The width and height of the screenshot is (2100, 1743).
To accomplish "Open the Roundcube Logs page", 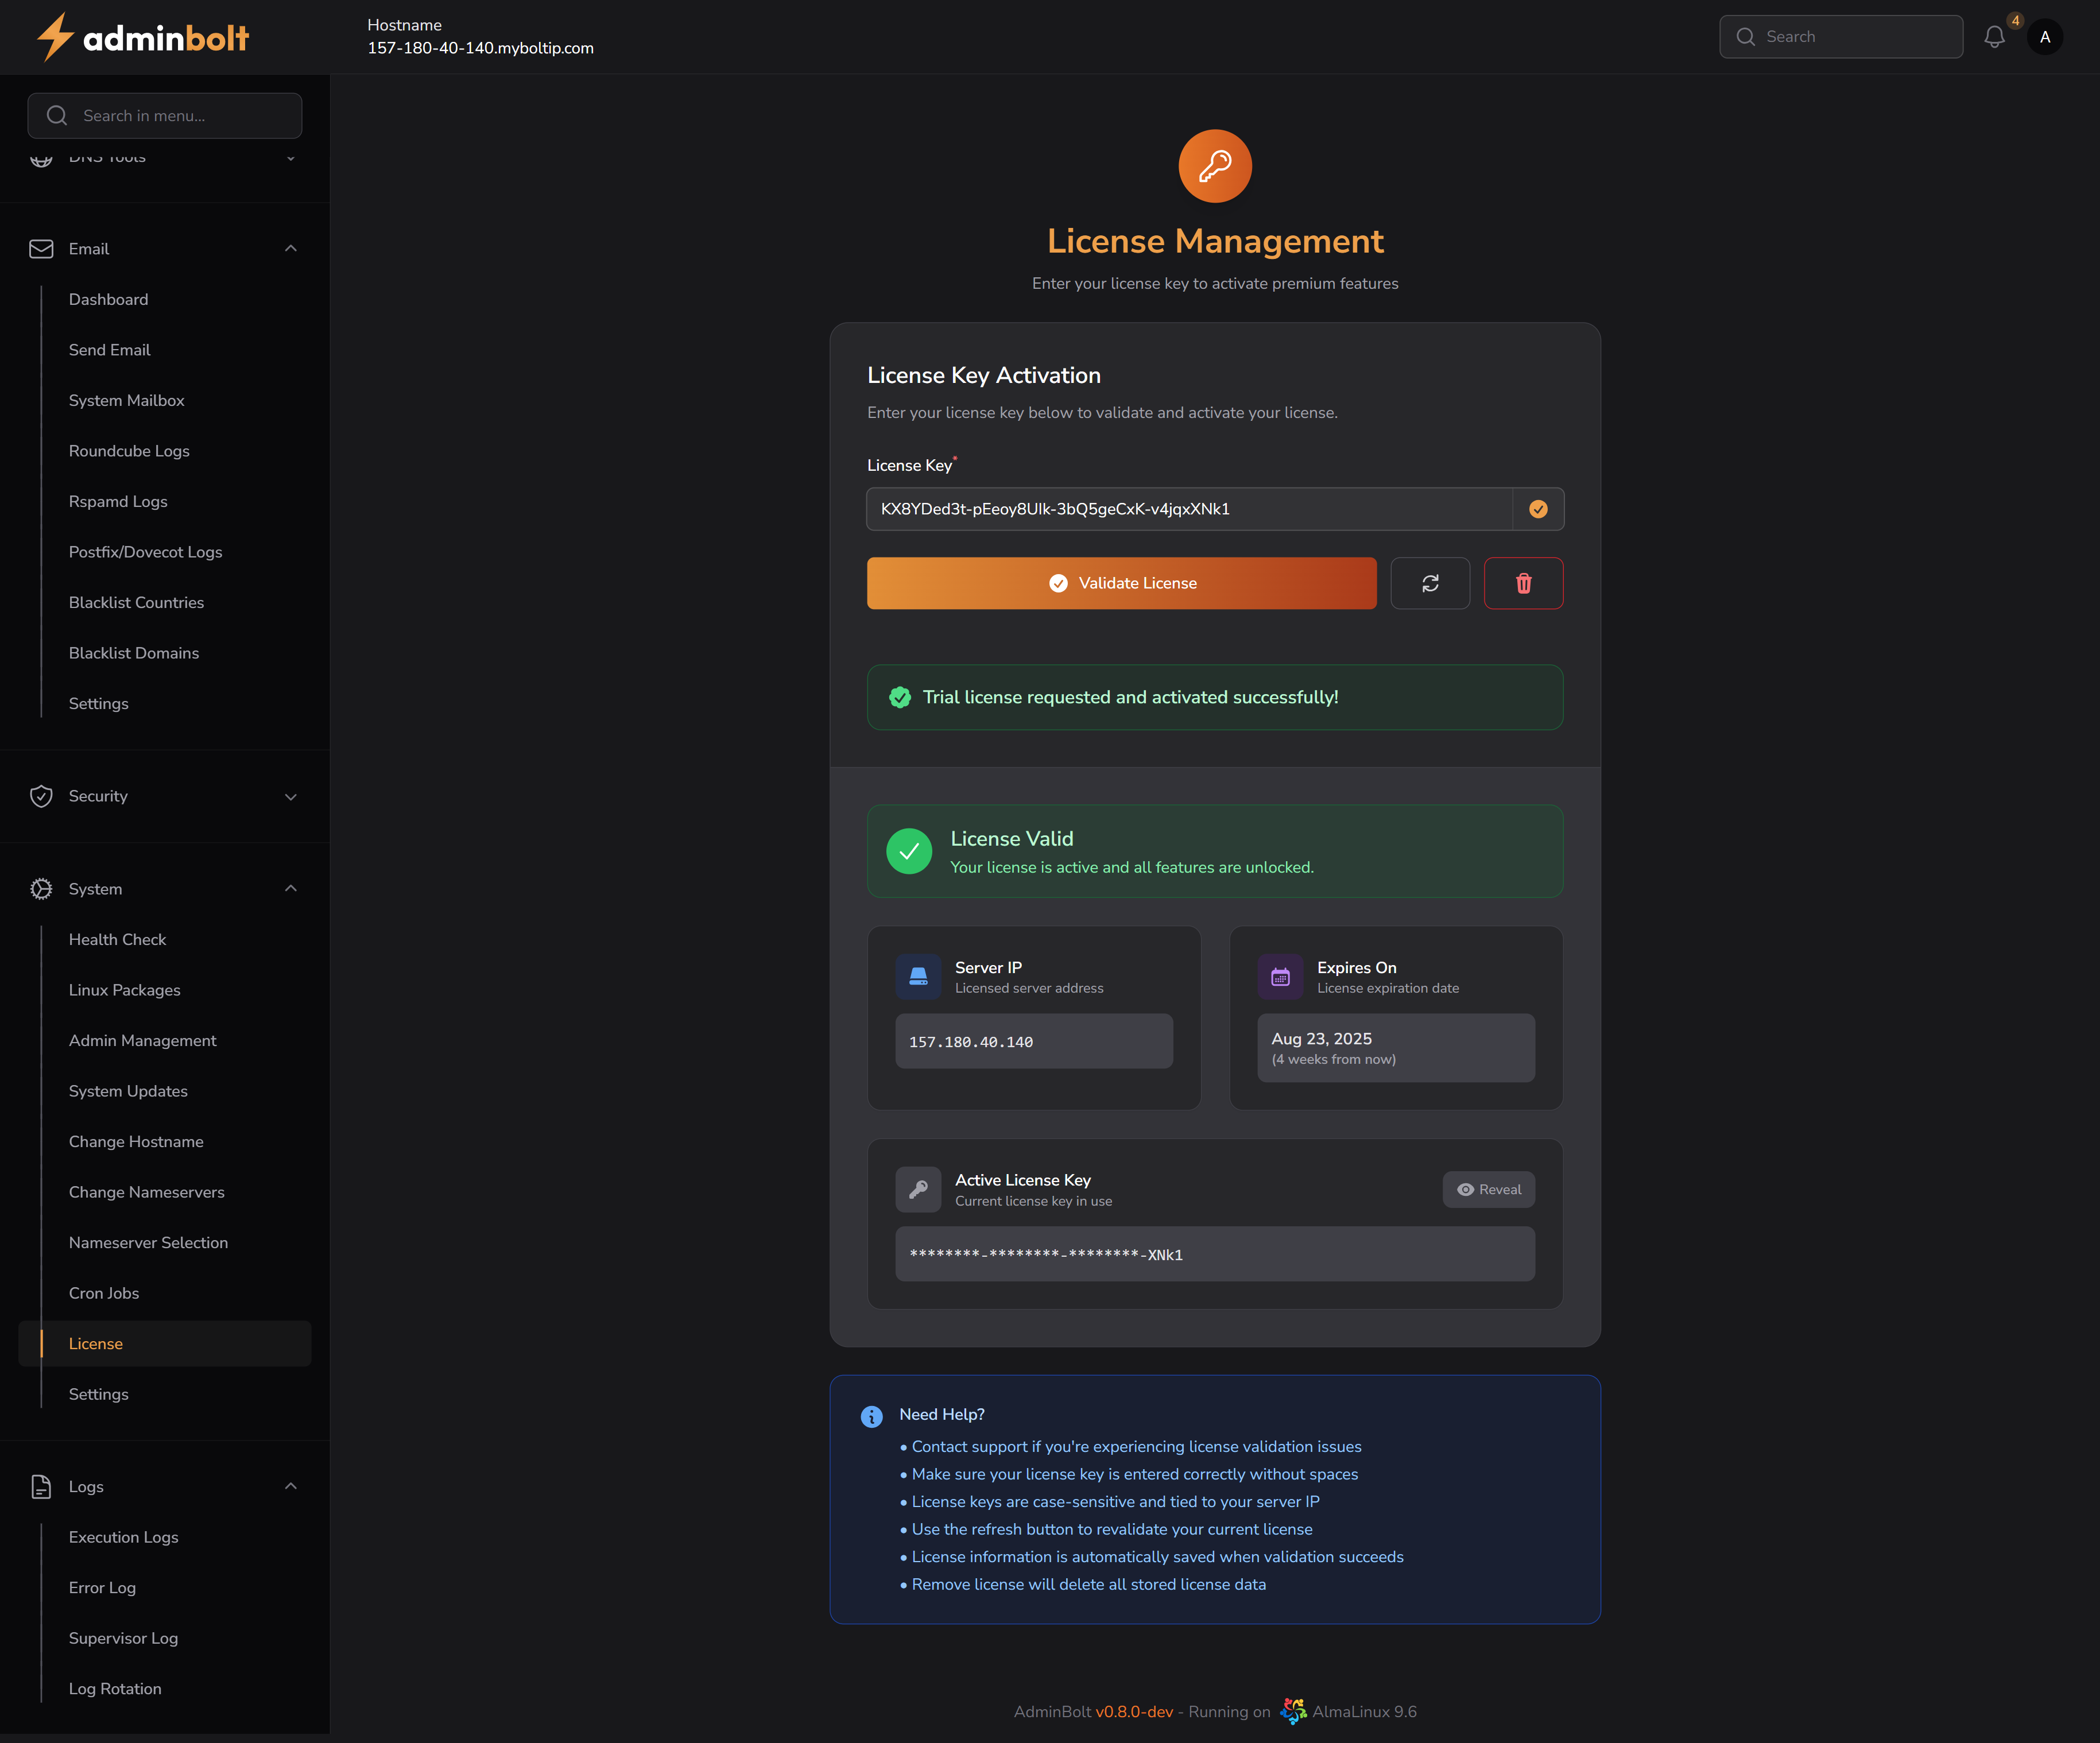I will [x=129, y=451].
